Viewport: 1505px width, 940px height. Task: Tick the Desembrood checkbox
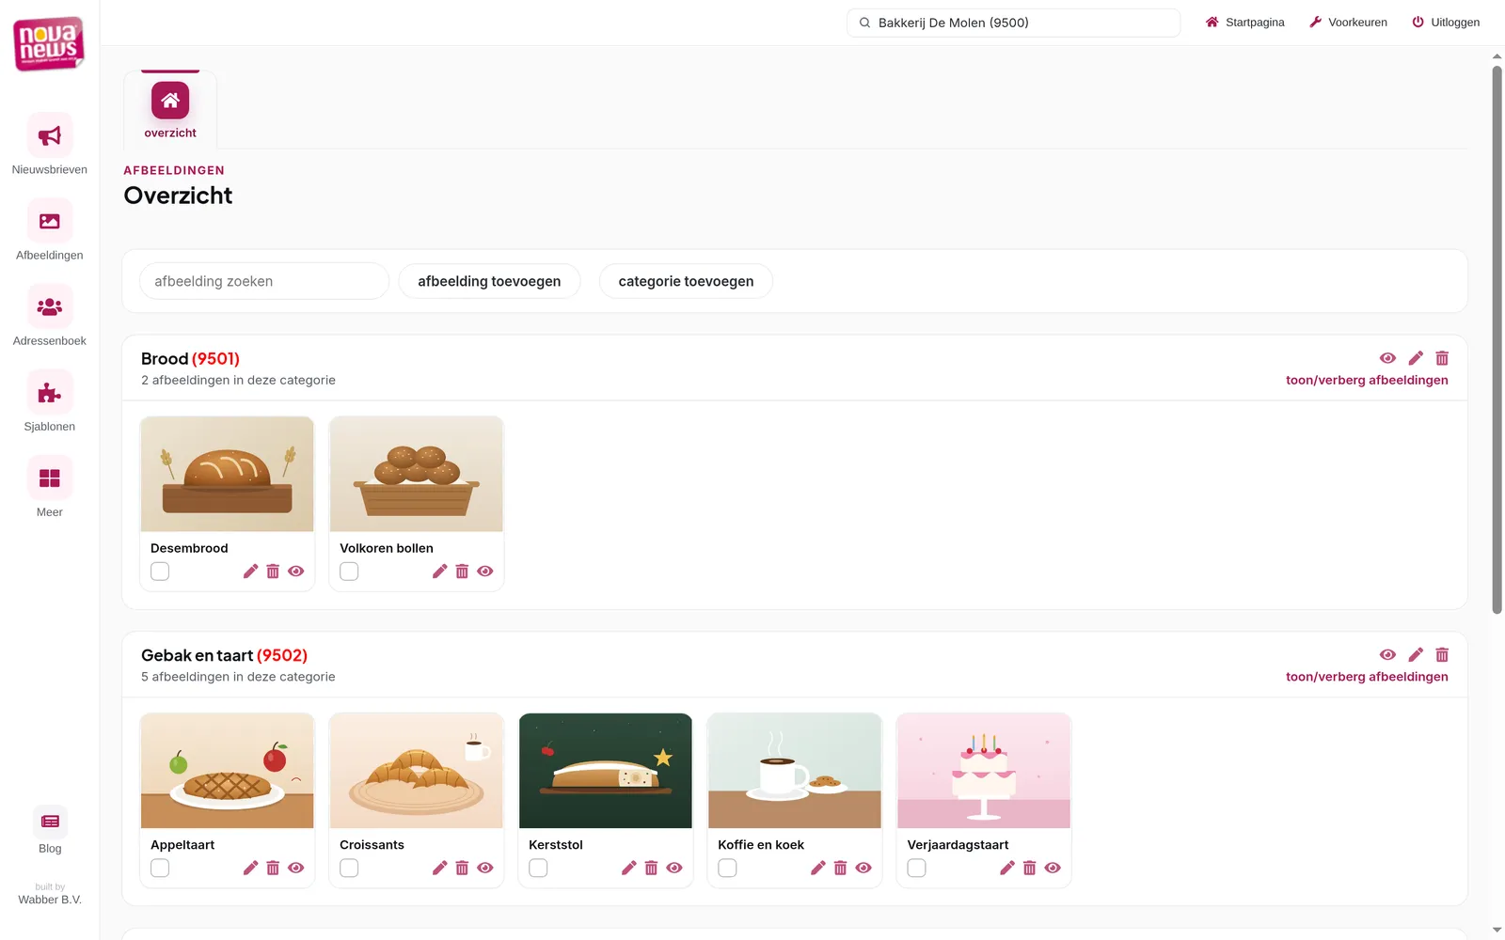pos(160,572)
